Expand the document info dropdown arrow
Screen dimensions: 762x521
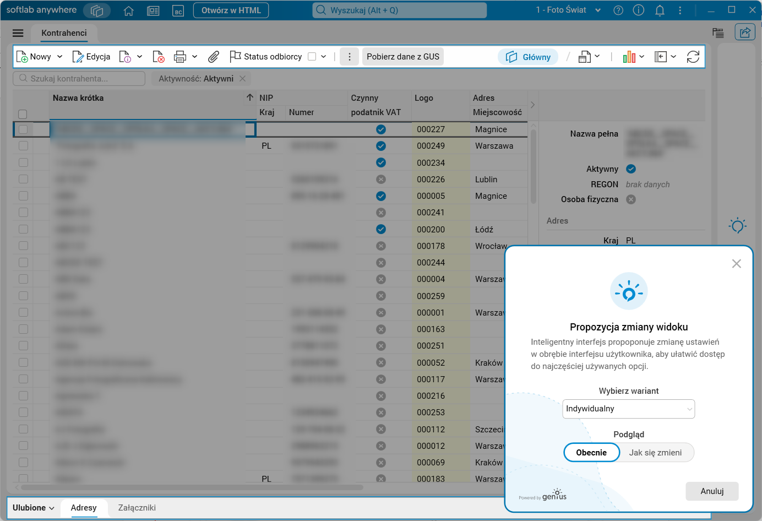coord(140,57)
